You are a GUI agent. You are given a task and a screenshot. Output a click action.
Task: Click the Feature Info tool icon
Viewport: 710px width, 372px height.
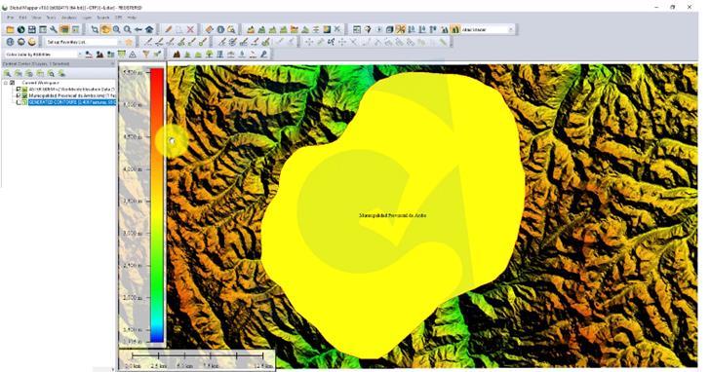220,29
